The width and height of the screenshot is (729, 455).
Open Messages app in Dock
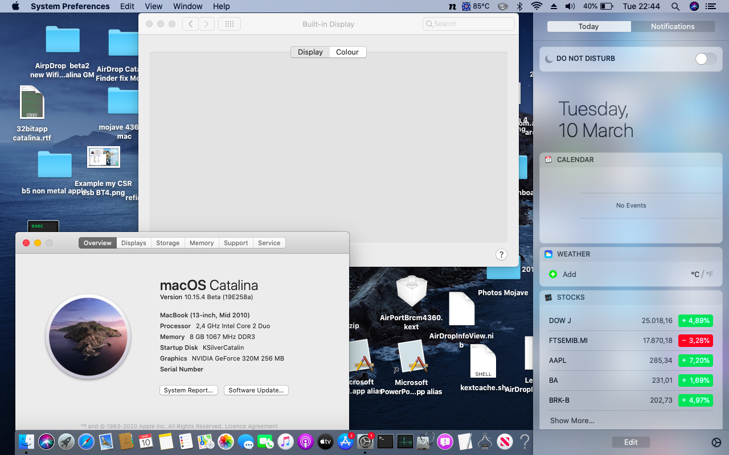(246, 441)
